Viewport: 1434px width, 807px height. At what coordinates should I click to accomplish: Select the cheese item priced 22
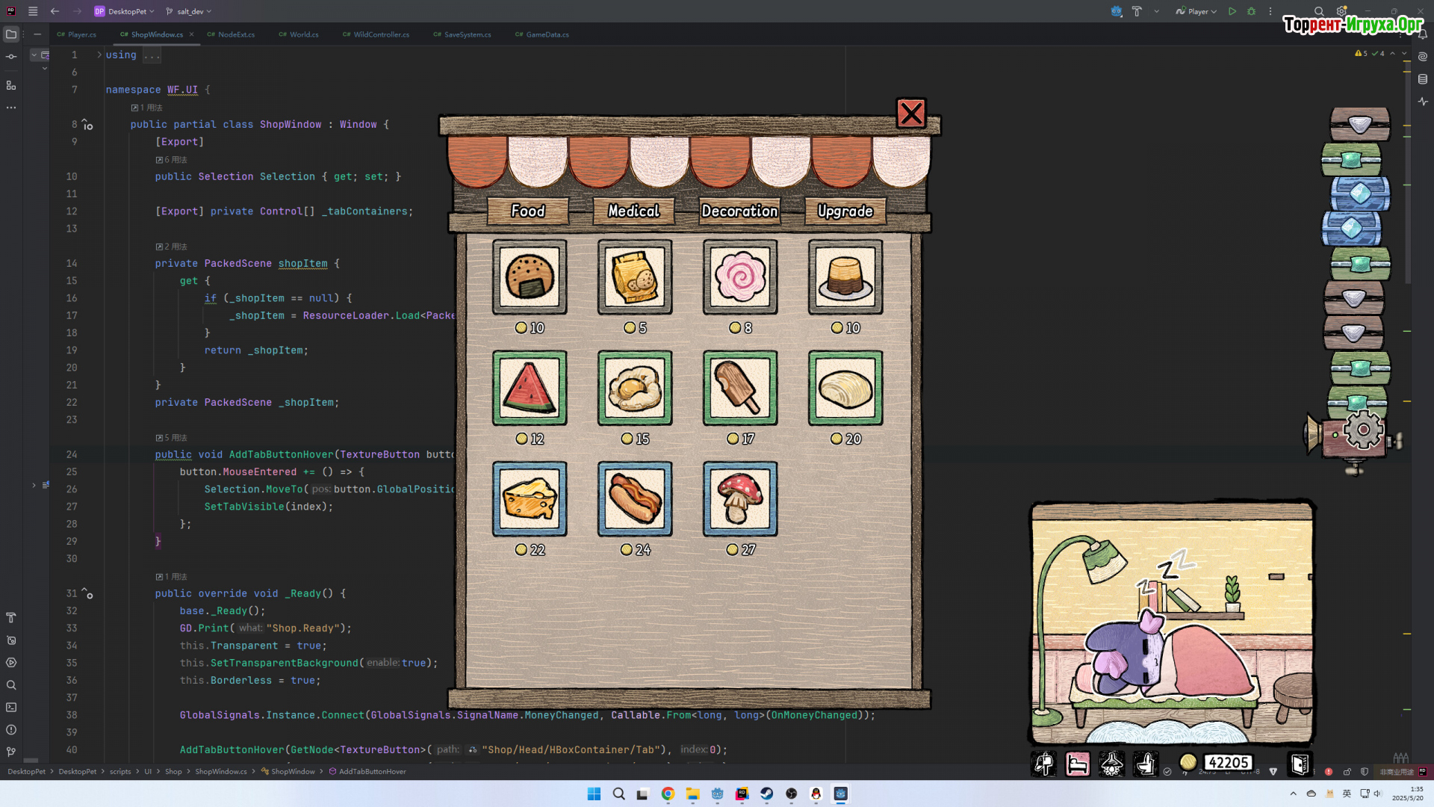pos(530,498)
